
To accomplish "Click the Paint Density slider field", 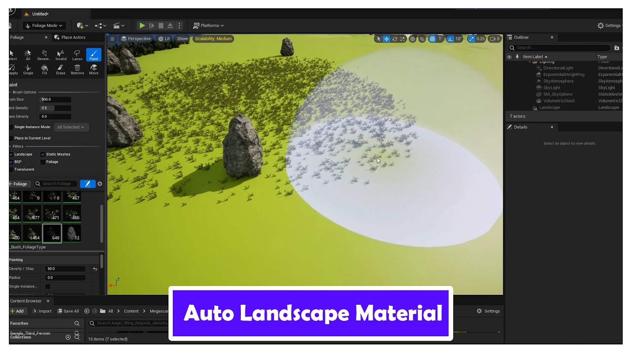I will click(x=56, y=108).
